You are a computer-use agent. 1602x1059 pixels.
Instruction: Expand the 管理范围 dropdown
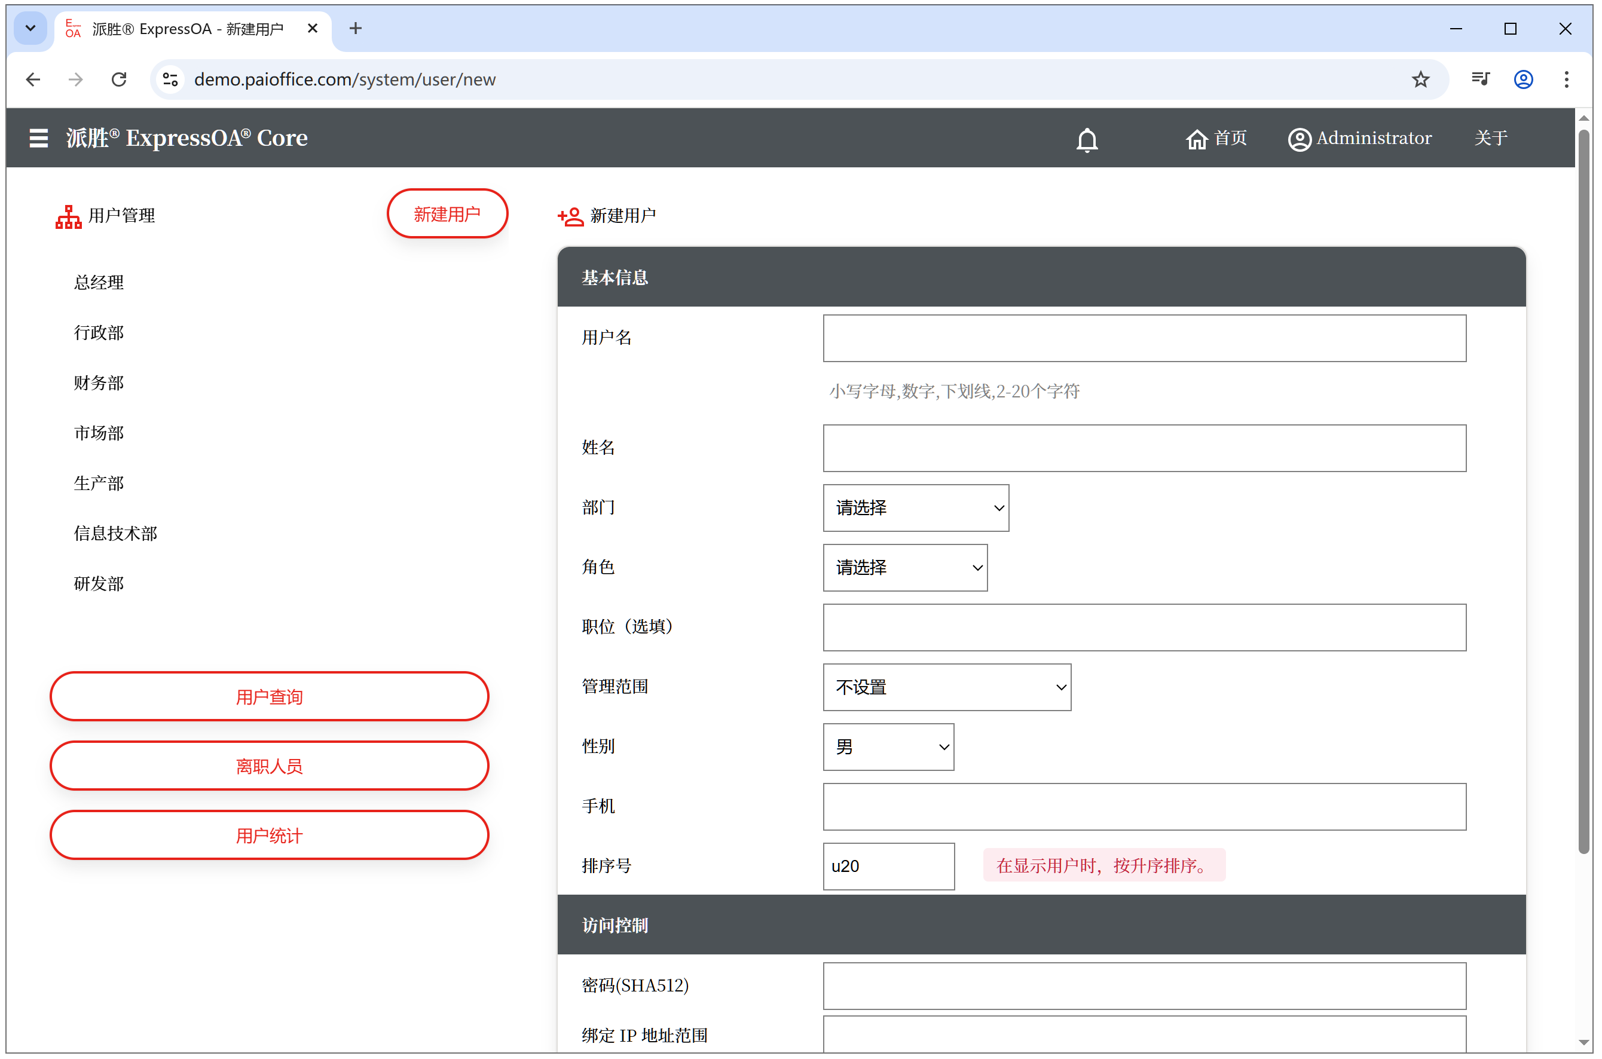[x=947, y=687]
